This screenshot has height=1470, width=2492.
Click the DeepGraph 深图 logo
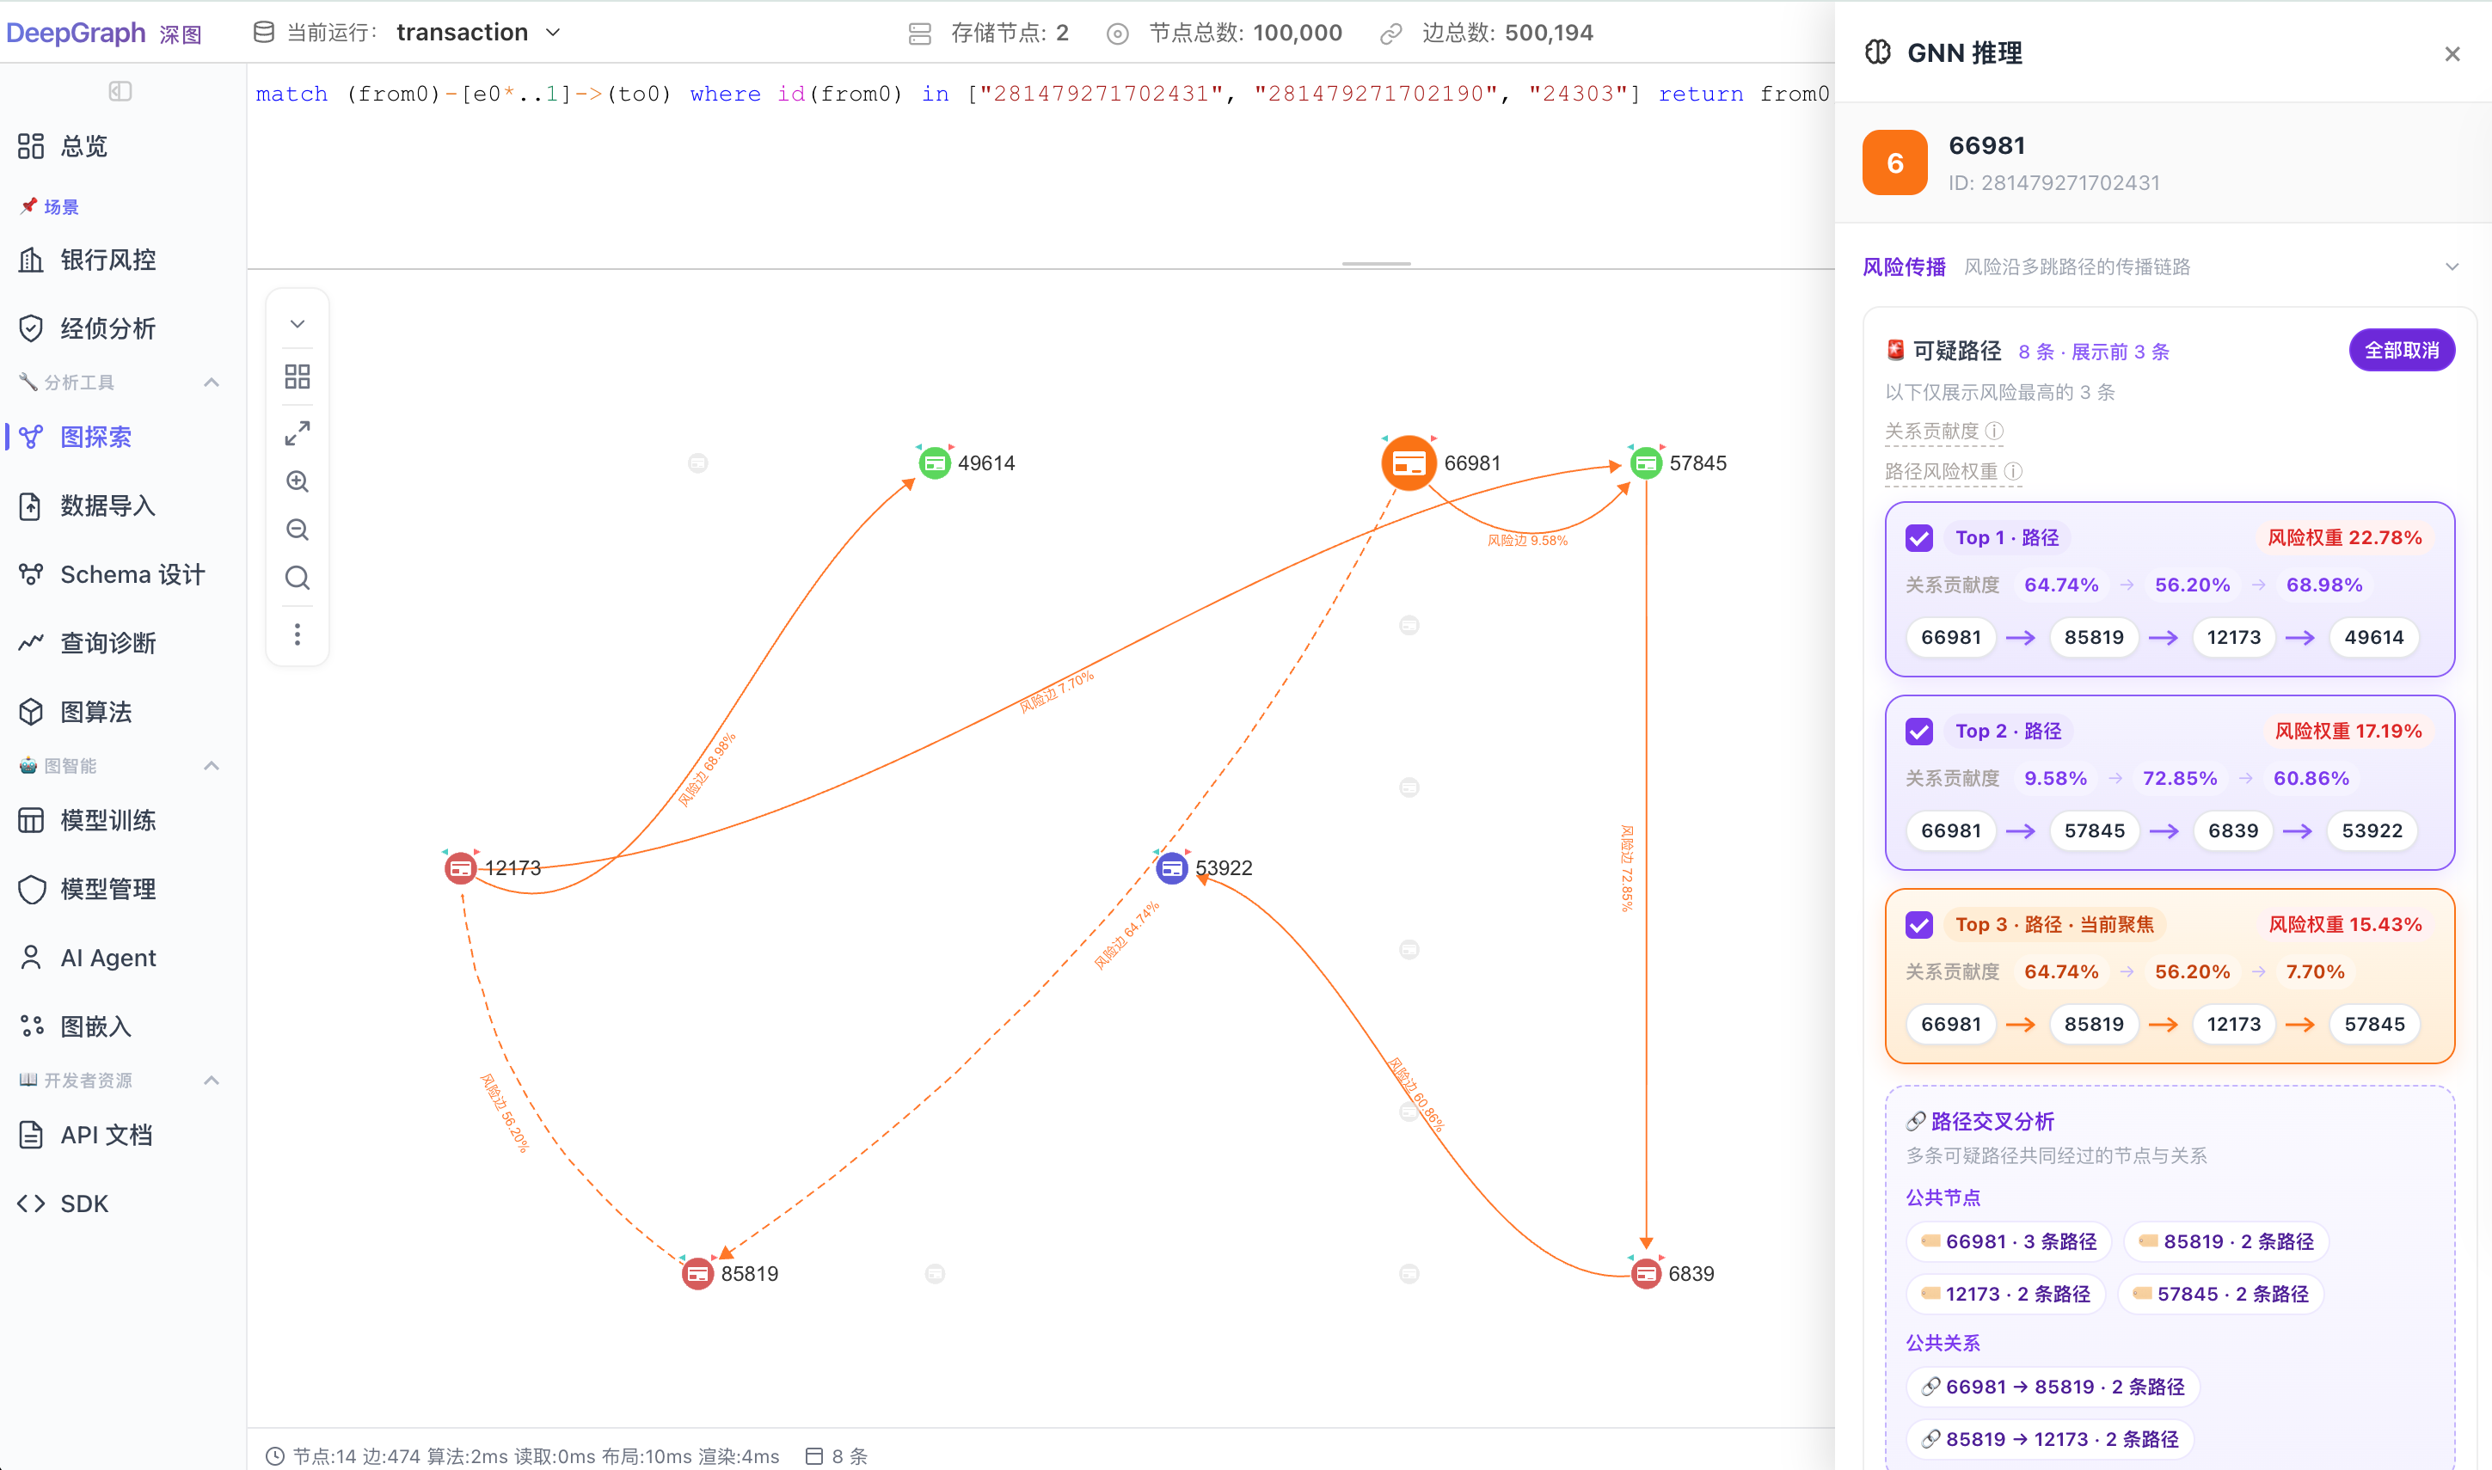point(104,33)
